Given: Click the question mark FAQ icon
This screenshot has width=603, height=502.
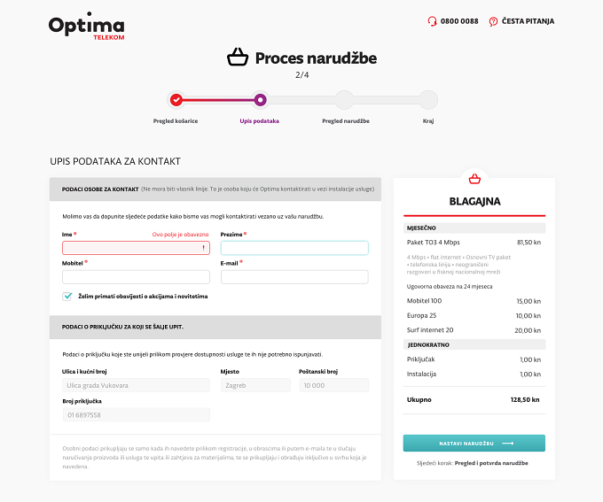Looking at the screenshot, I should (493, 21).
